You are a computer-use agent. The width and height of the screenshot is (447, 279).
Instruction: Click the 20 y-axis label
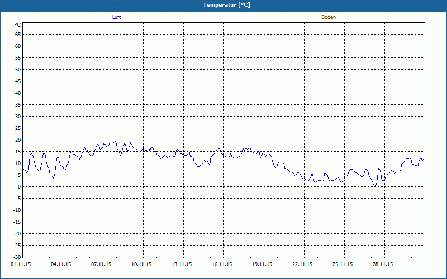click(18, 140)
